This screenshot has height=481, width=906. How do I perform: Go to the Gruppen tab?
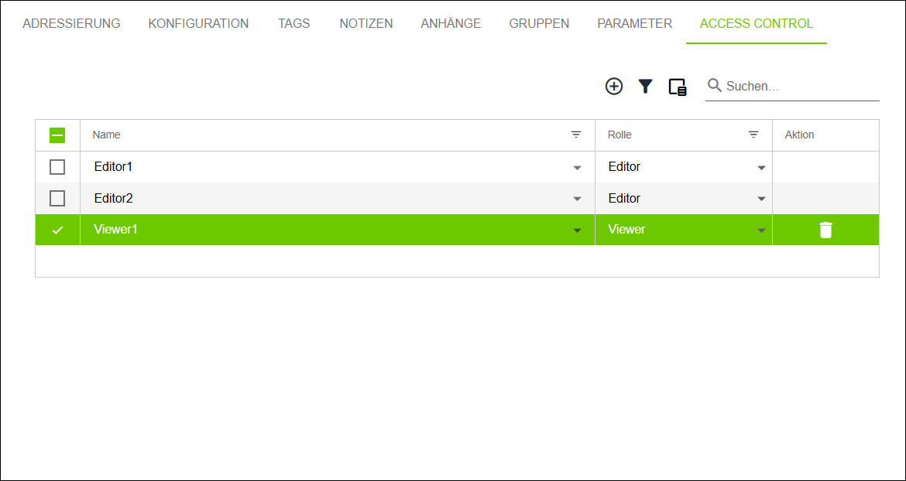(539, 23)
